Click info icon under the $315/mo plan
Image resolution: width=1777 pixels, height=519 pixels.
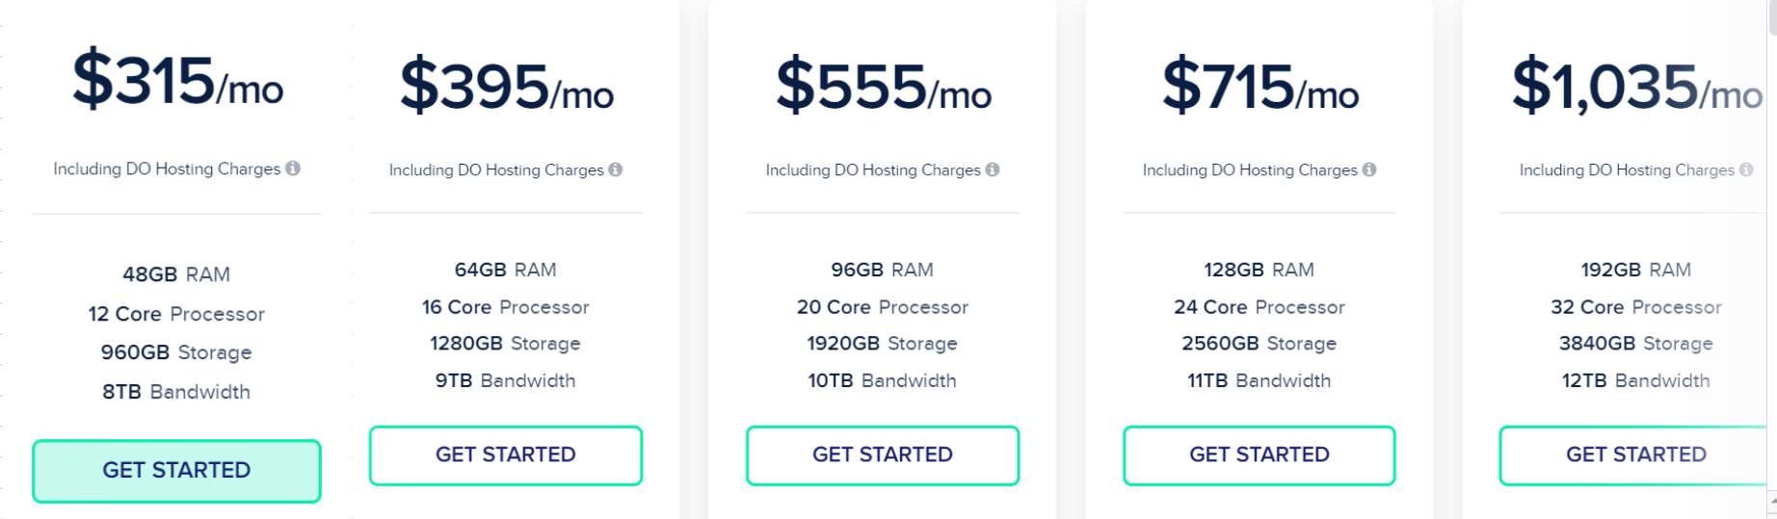(x=293, y=169)
